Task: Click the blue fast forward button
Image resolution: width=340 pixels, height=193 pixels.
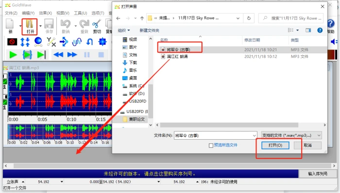Action: pyautogui.click(x=72, y=55)
